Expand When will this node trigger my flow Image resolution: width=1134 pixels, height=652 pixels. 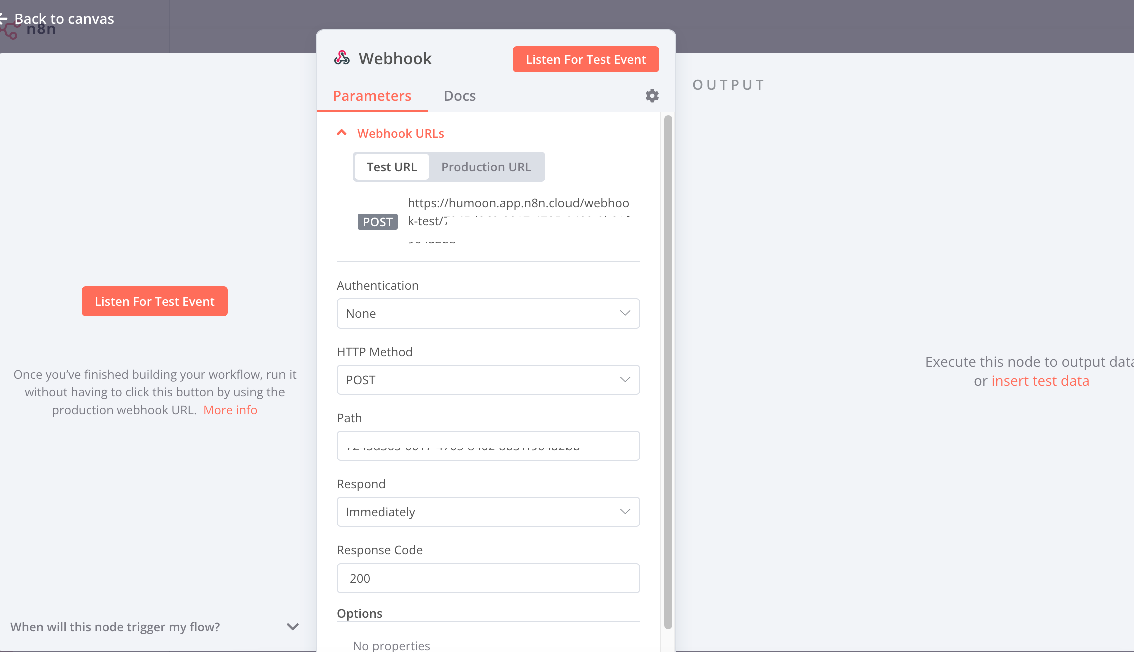[x=155, y=627]
